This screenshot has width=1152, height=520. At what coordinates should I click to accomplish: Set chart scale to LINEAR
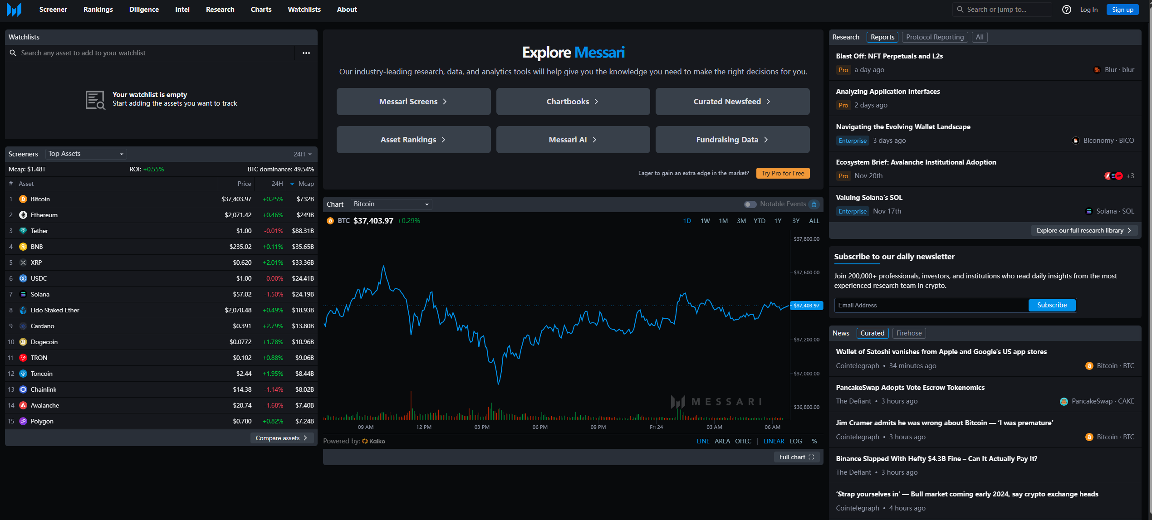pyautogui.click(x=774, y=441)
